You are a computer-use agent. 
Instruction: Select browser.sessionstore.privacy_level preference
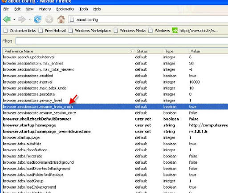coord(115,101)
